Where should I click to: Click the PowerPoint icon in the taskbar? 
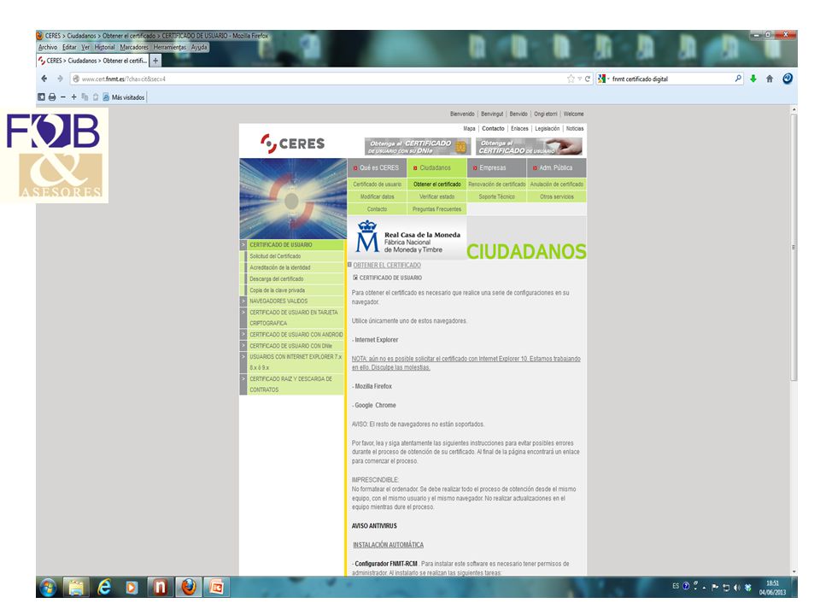pos(216,588)
